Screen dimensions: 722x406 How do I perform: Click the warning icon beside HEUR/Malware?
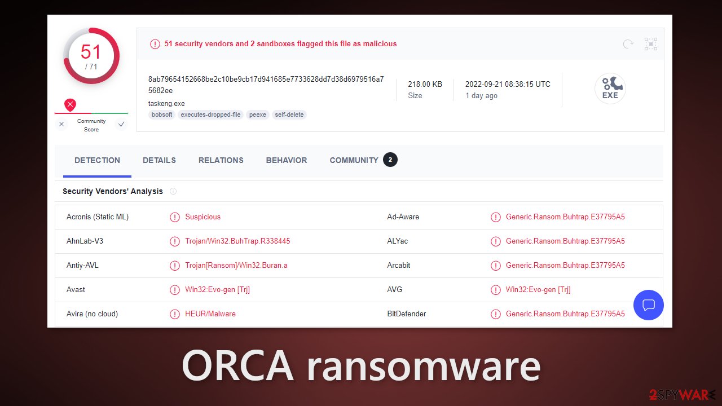point(175,314)
